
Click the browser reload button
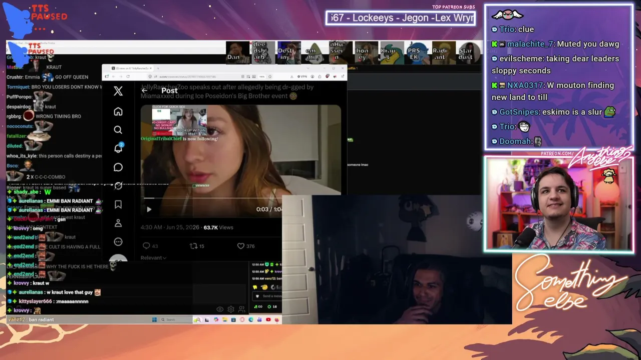point(128,76)
